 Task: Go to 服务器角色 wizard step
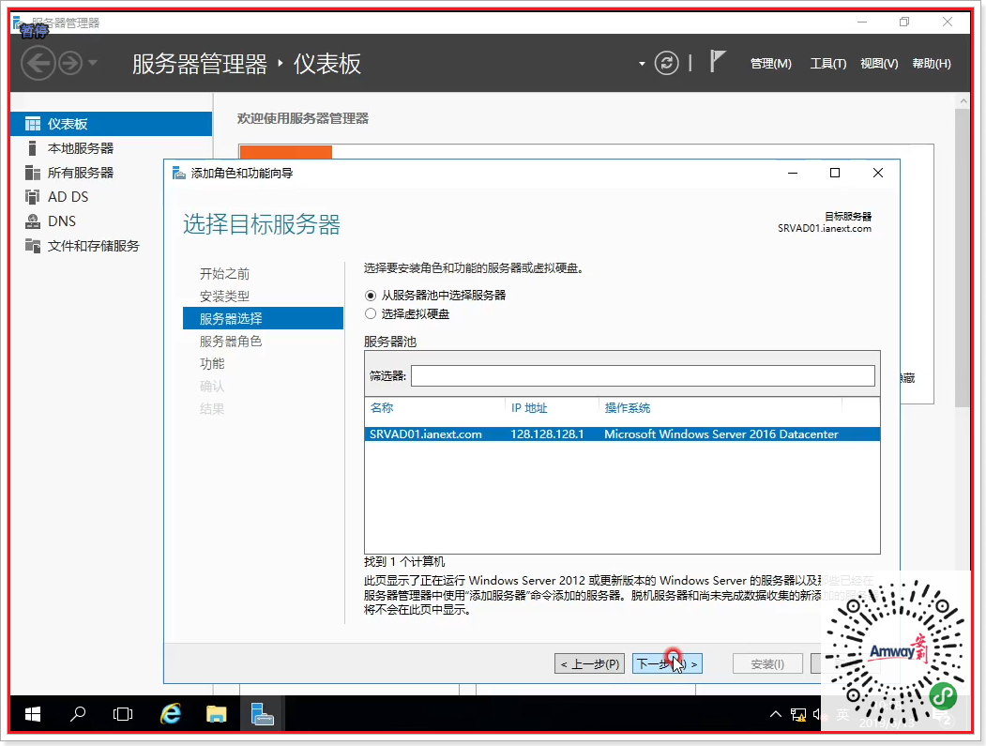click(230, 341)
